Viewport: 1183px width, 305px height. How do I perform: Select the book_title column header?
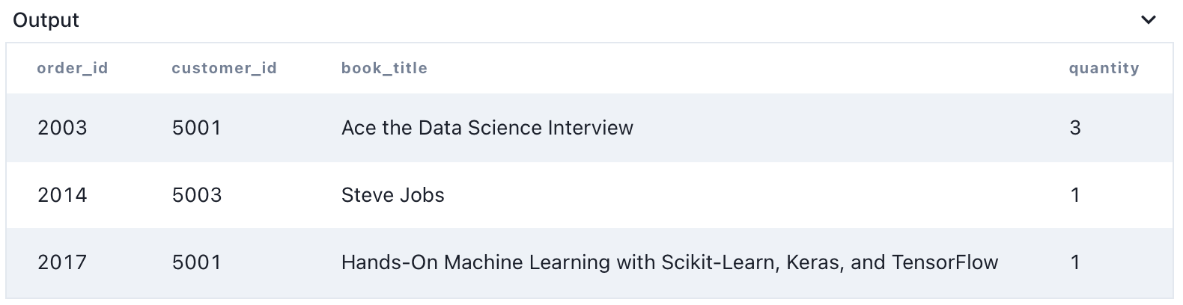384,68
